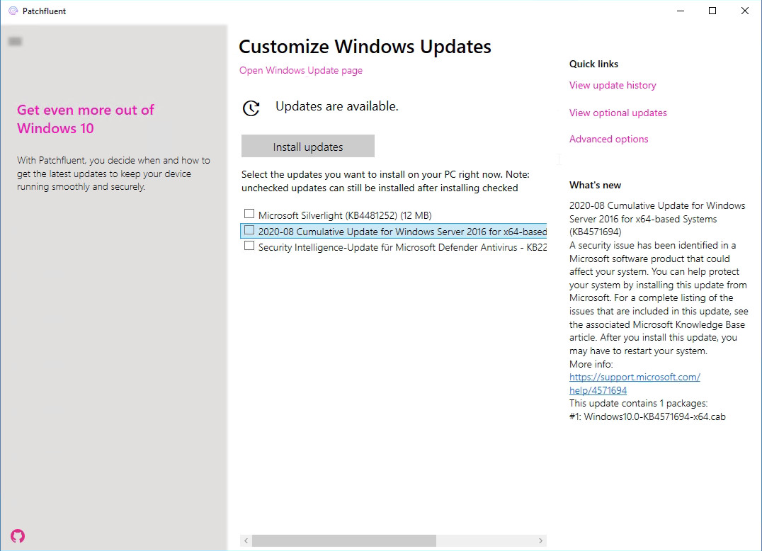
Task: Open View update history link
Action: [x=613, y=86]
